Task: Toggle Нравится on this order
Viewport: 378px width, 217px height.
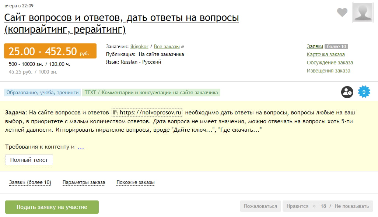Action: [x=297, y=206]
